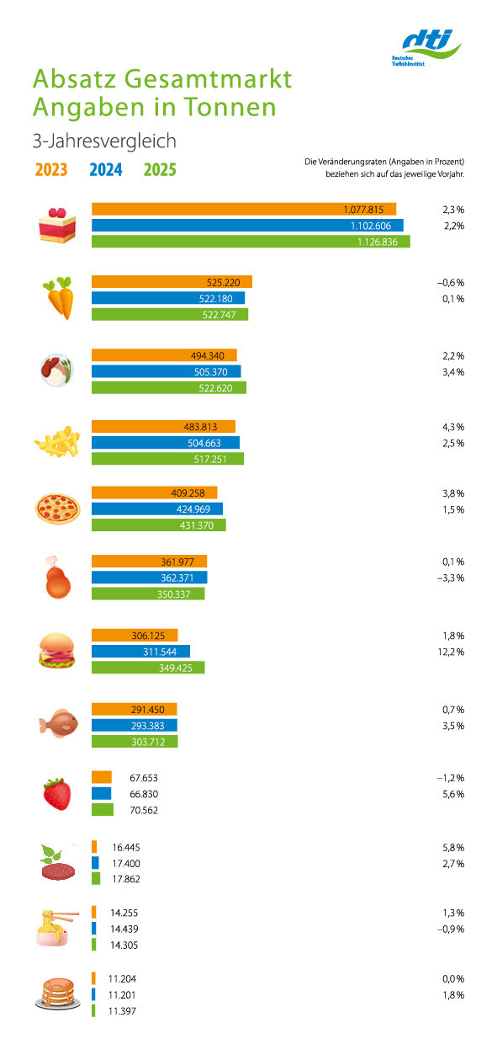Viewport: 492px width, 1044px height.
Task: Click the pizza icon
Action: point(56,509)
